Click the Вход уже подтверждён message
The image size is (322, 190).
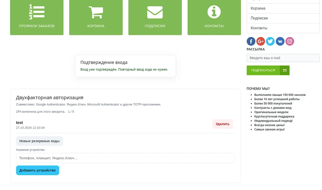coord(124,70)
